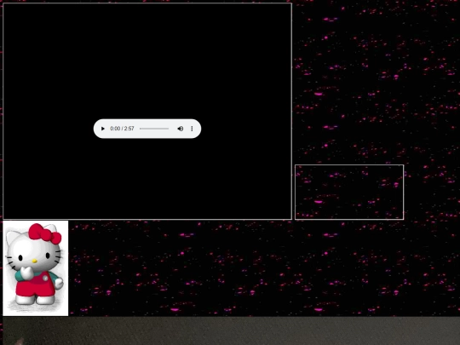Mute the audio player volume
The width and height of the screenshot is (460, 345).
[181, 129]
